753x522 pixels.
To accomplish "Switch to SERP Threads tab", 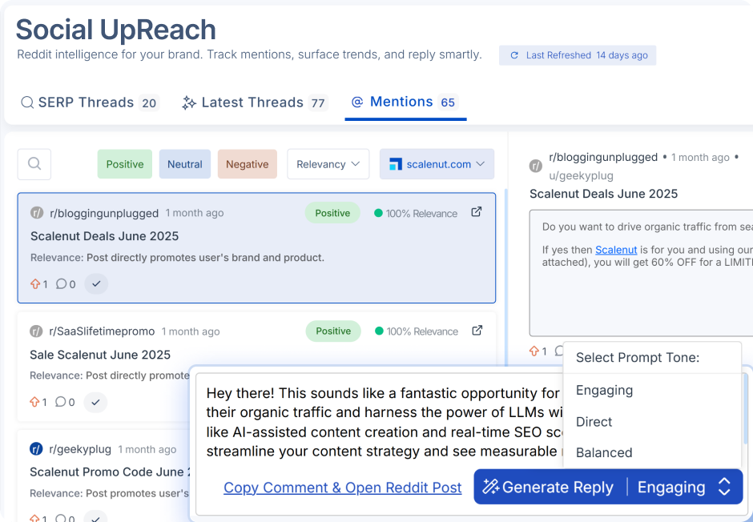I will [x=90, y=102].
